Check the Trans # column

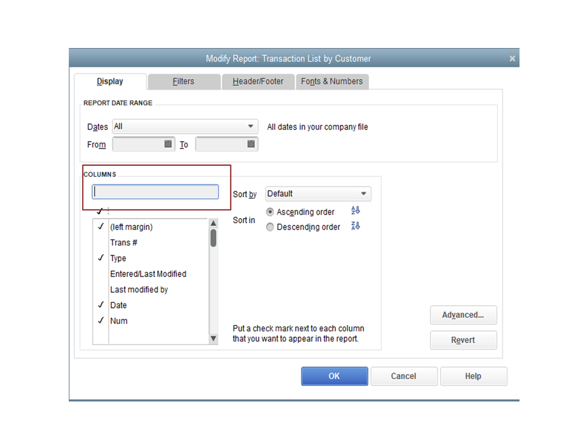pos(101,243)
